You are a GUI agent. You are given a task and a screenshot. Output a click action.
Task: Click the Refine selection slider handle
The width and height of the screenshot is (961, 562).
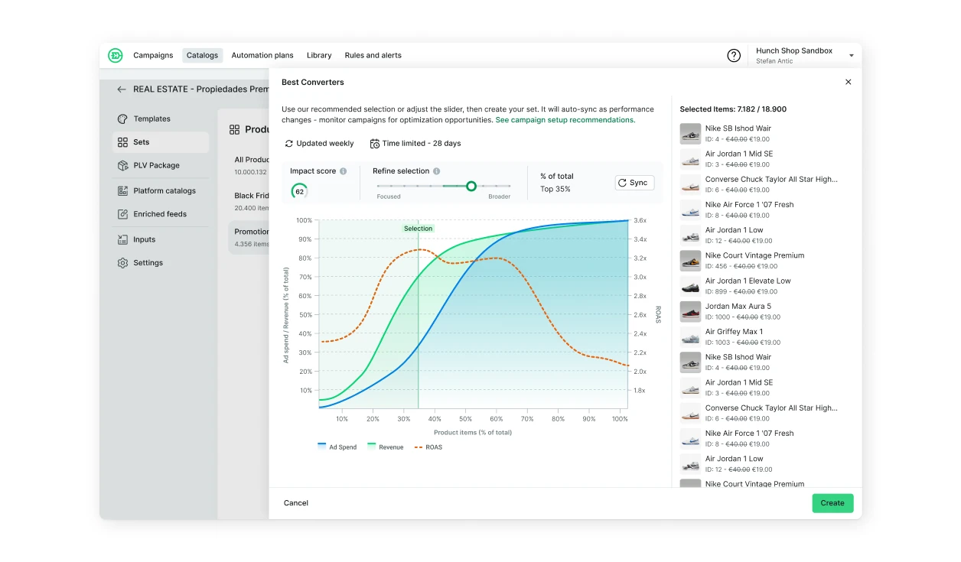pyautogui.click(x=471, y=186)
